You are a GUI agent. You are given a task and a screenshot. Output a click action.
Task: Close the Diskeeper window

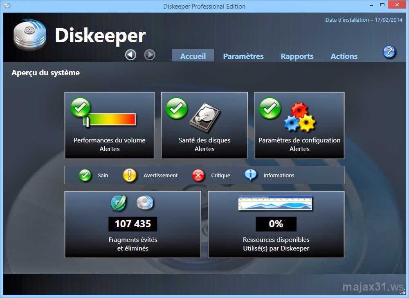click(x=397, y=5)
